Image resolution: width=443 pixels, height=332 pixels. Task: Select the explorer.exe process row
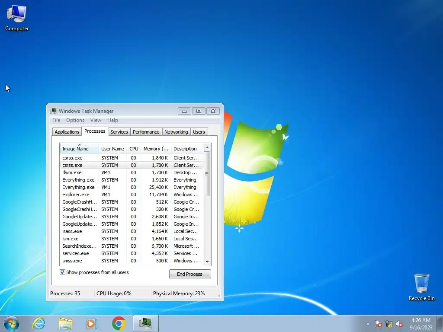tap(132, 195)
